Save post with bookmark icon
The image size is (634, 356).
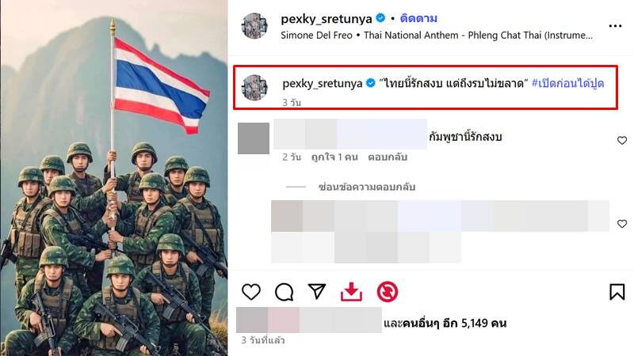tap(617, 292)
